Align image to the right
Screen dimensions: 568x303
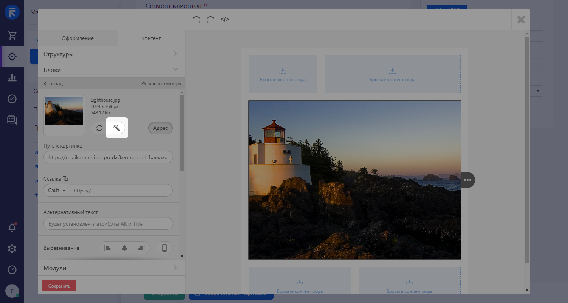[141, 248]
